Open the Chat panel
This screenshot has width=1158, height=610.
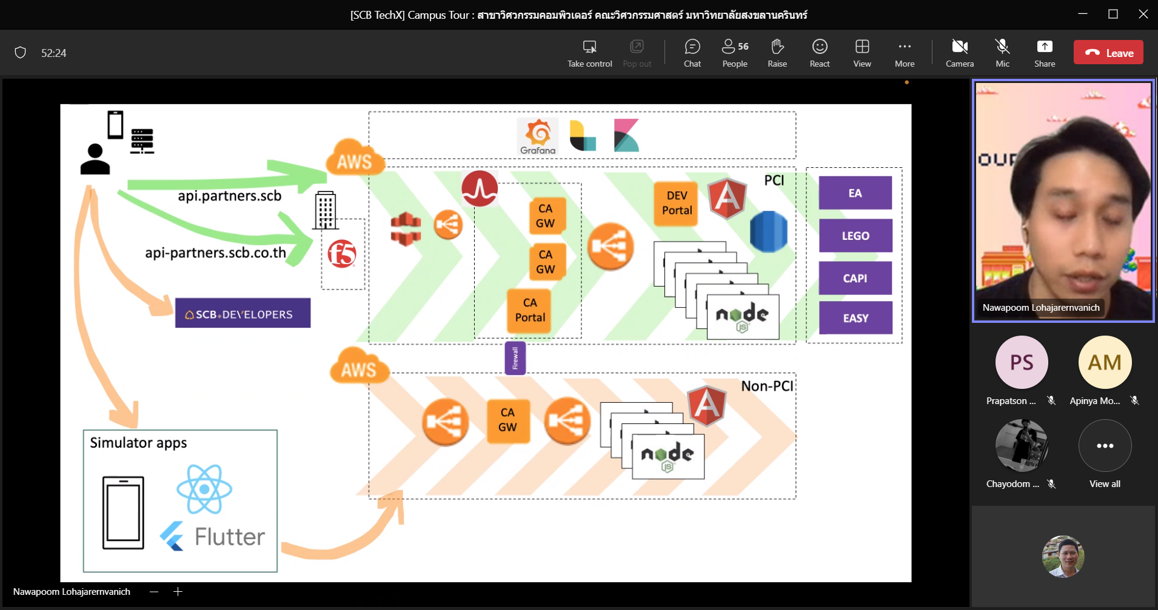pos(692,53)
